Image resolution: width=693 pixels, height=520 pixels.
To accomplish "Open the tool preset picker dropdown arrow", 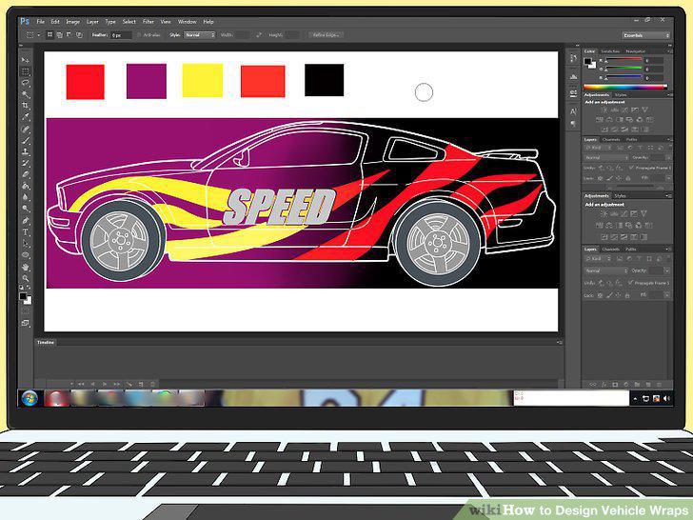I will click(39, 35).
